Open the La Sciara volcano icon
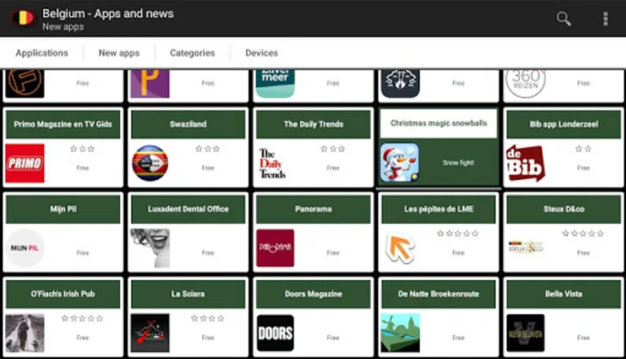Viewport: 626px width, 359px height. click(150, 333)
